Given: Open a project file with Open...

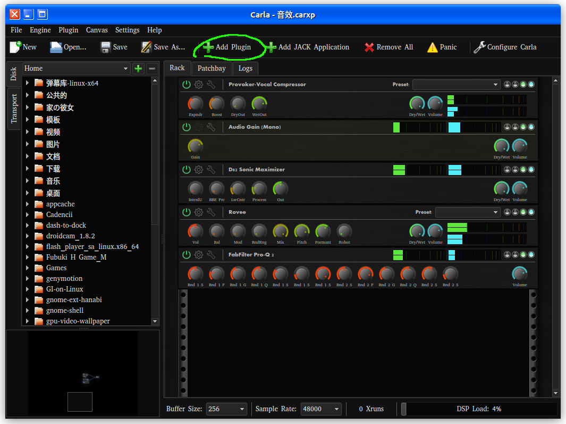Looking at the screenshot, I should (68, 47).
